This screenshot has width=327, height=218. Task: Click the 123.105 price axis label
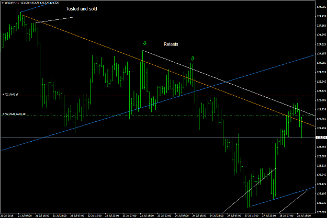click(321, 193)
